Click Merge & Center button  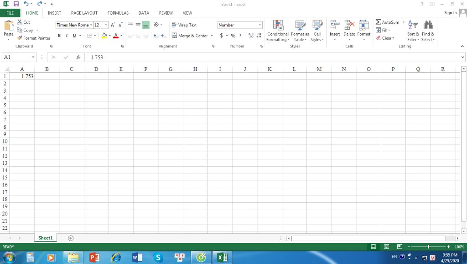pos(190,36)
